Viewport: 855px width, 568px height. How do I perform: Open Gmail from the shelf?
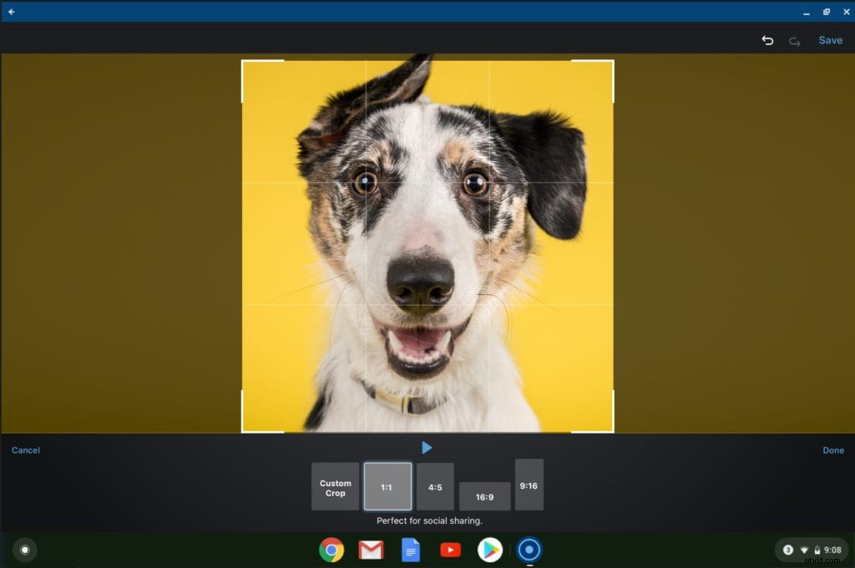click(x=371, y=550)
